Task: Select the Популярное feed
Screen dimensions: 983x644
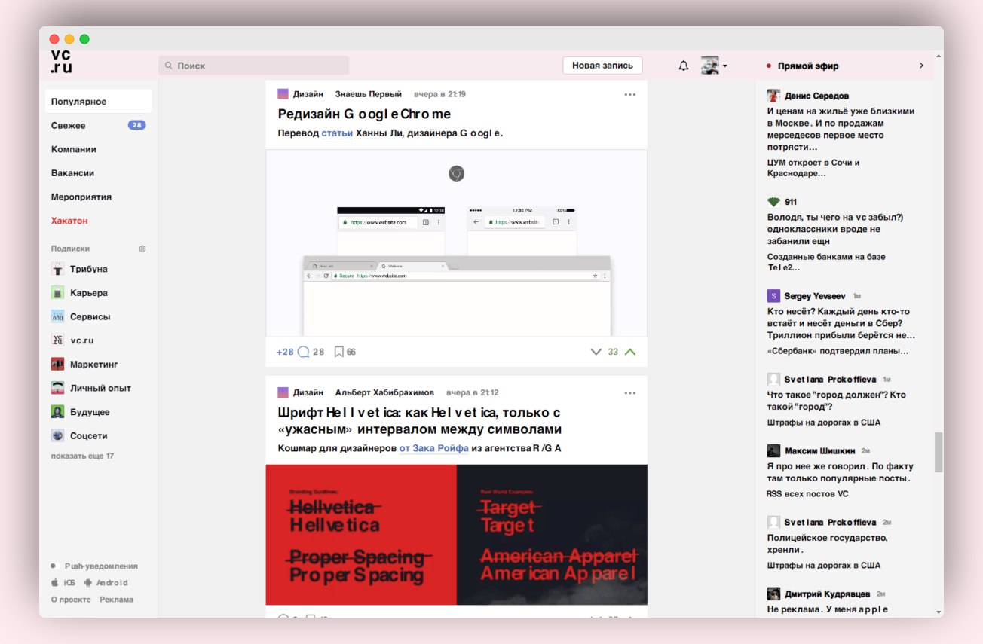Action: [98, 101]
